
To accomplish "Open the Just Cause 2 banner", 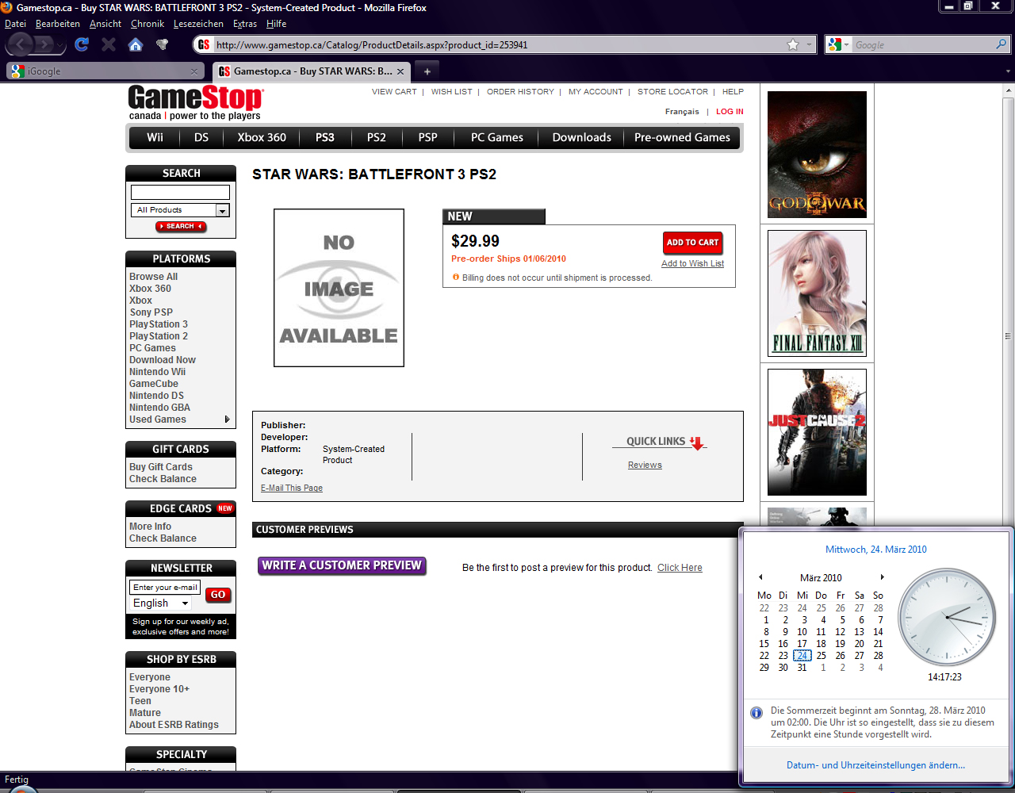I will pos(817,432).
